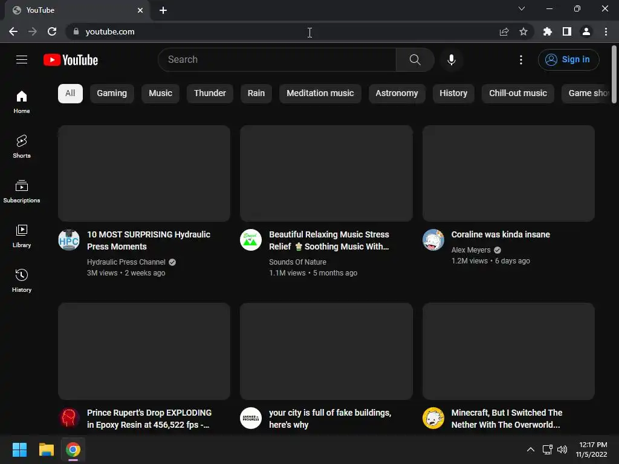This screenshot has width=619, height=464.
Task: Reload the page
Action: coord(52,31)
